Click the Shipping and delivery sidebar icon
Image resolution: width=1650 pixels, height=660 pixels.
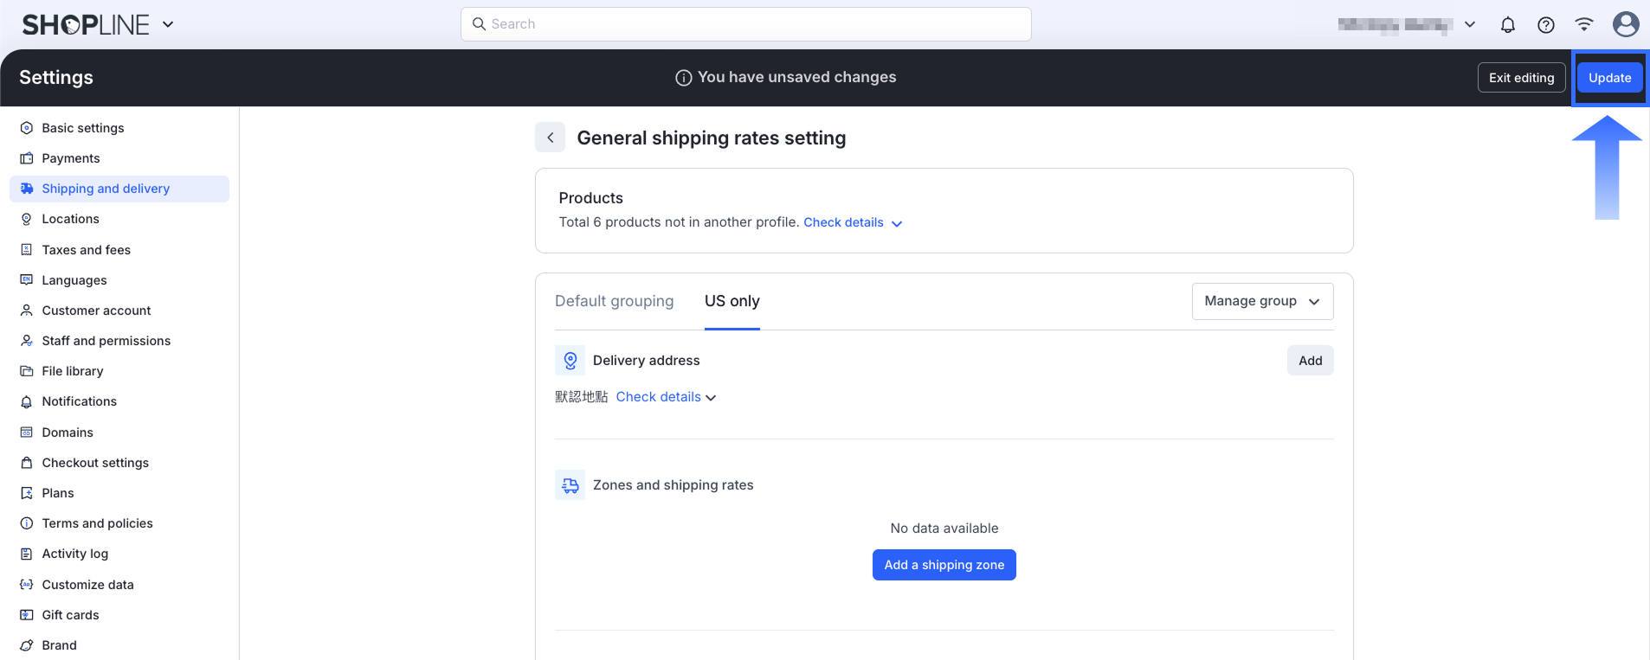(27, 189)
